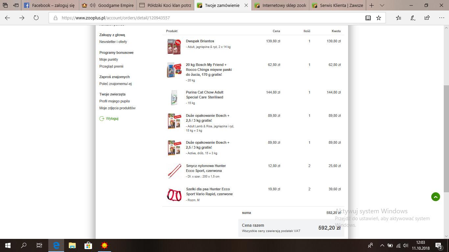449x252 pixels.
Task: Open the Share page icon
Action: (x=427, y=18)
